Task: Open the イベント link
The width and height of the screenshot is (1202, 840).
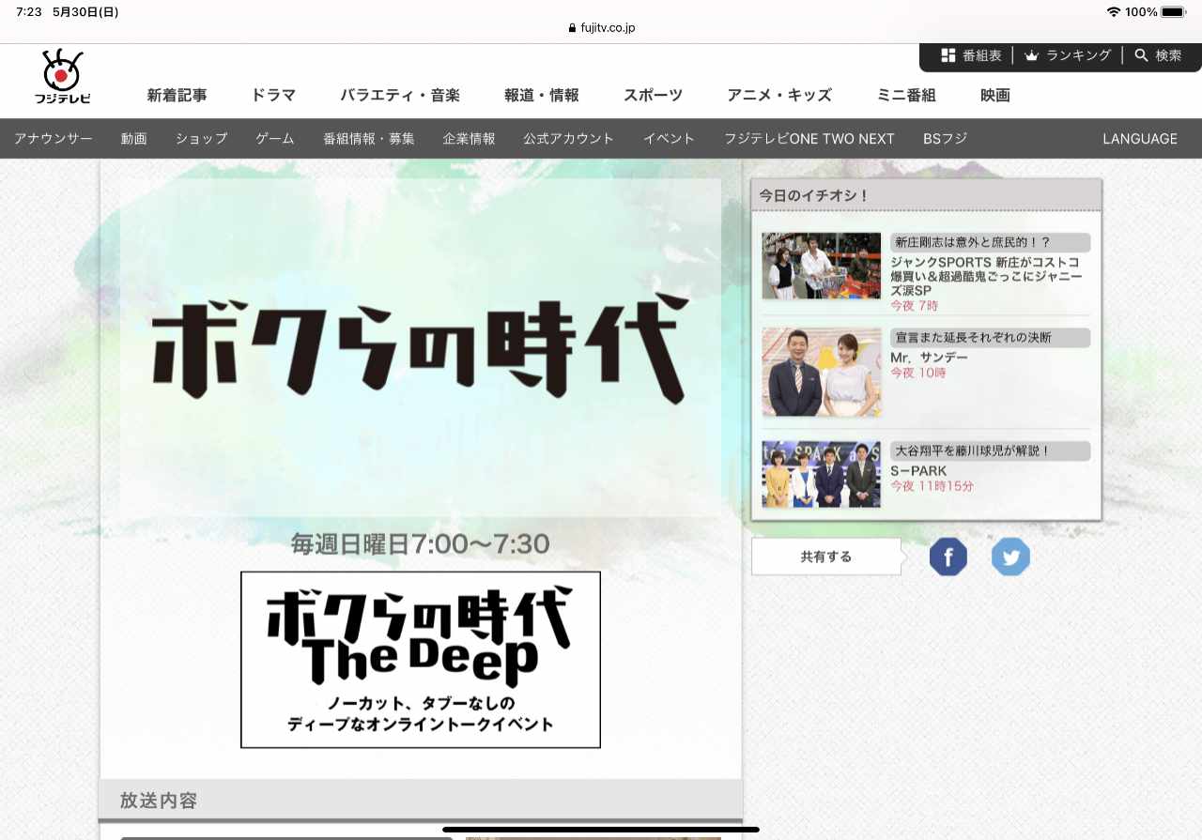Action: [670, 139]
